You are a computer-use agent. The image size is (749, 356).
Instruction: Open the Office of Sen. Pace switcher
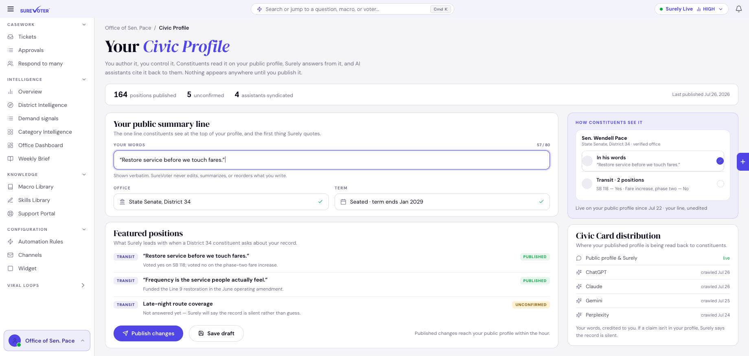click(47, 341)
